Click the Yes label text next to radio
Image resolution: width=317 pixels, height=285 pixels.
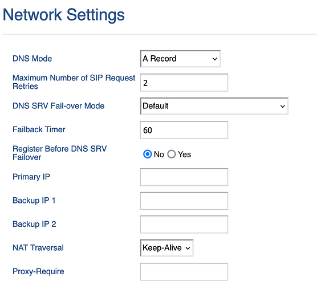click(184, 154)
